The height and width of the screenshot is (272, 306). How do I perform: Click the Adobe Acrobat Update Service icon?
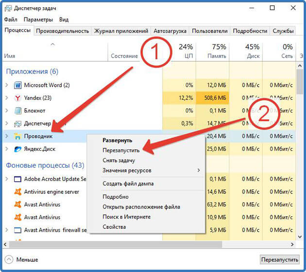click(x=18, y=179)
